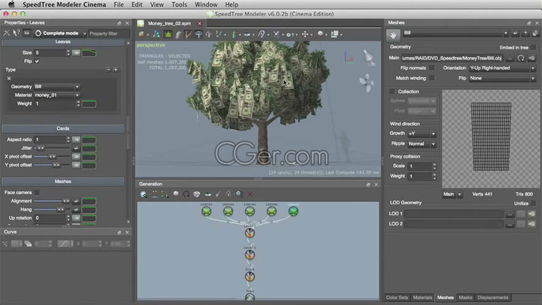
Task: Click the add generator icon in Generation toolbar
Action: [144, 194]
